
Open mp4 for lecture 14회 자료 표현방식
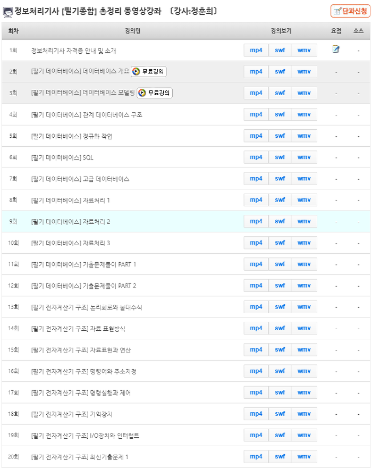coord(256,328)
